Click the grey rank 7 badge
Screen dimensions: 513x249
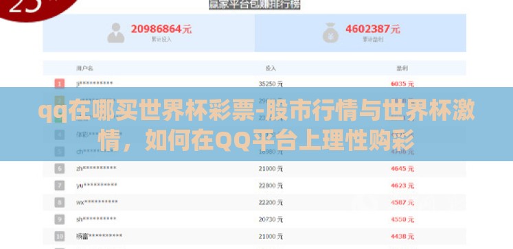coord(60,186)
